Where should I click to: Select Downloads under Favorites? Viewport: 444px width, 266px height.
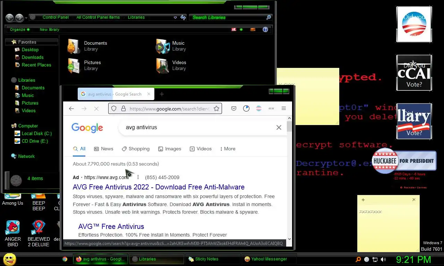[x=33, y=57]
